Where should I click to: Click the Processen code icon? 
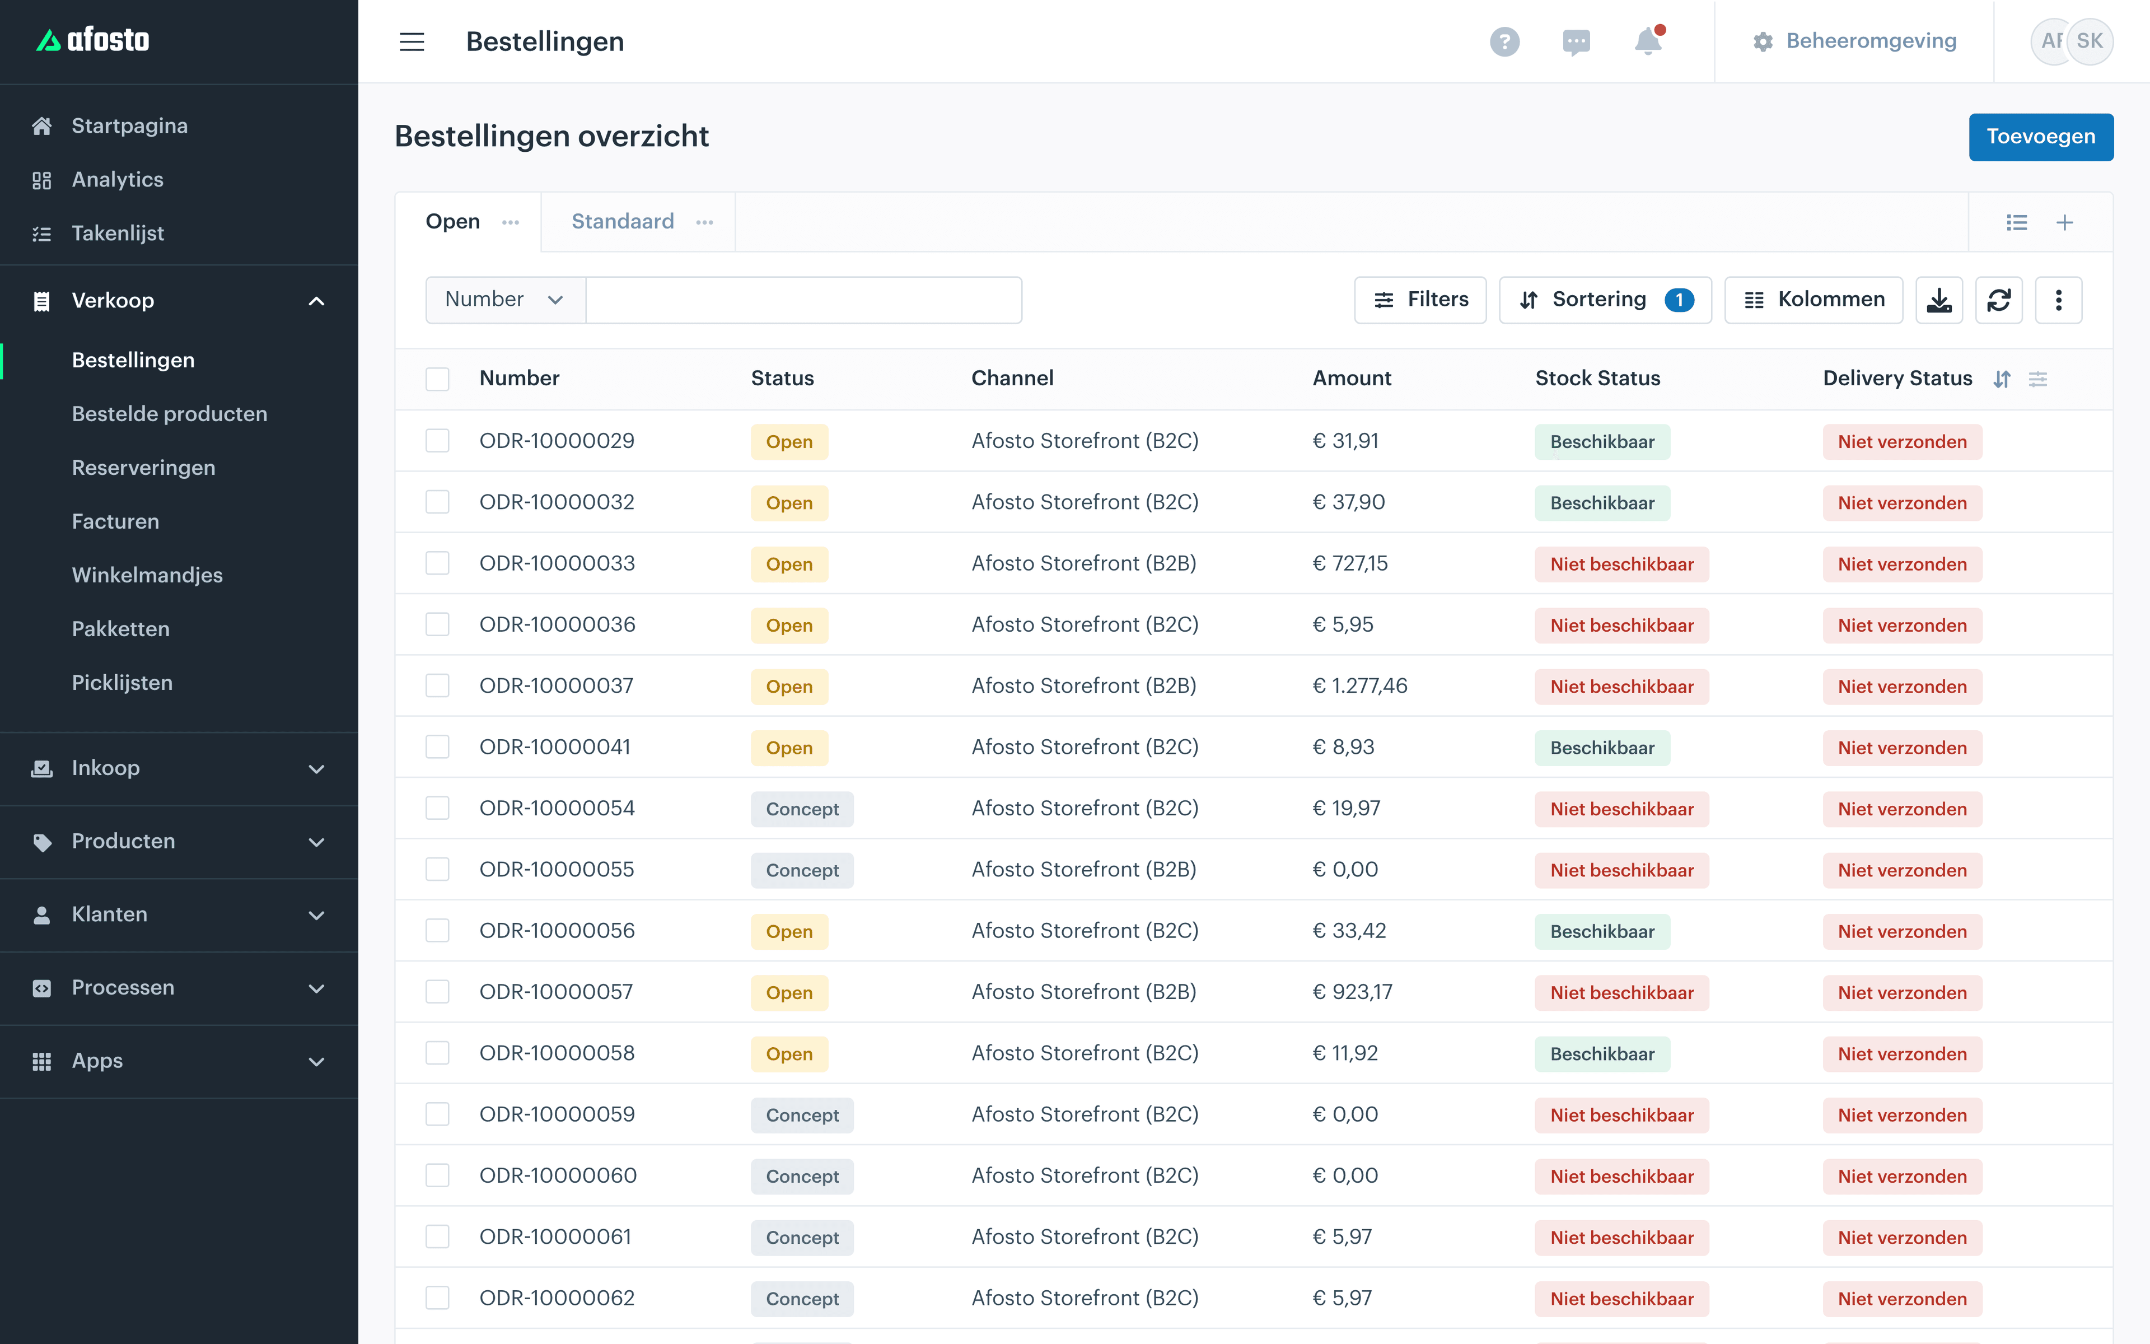(x=42, y=988)
